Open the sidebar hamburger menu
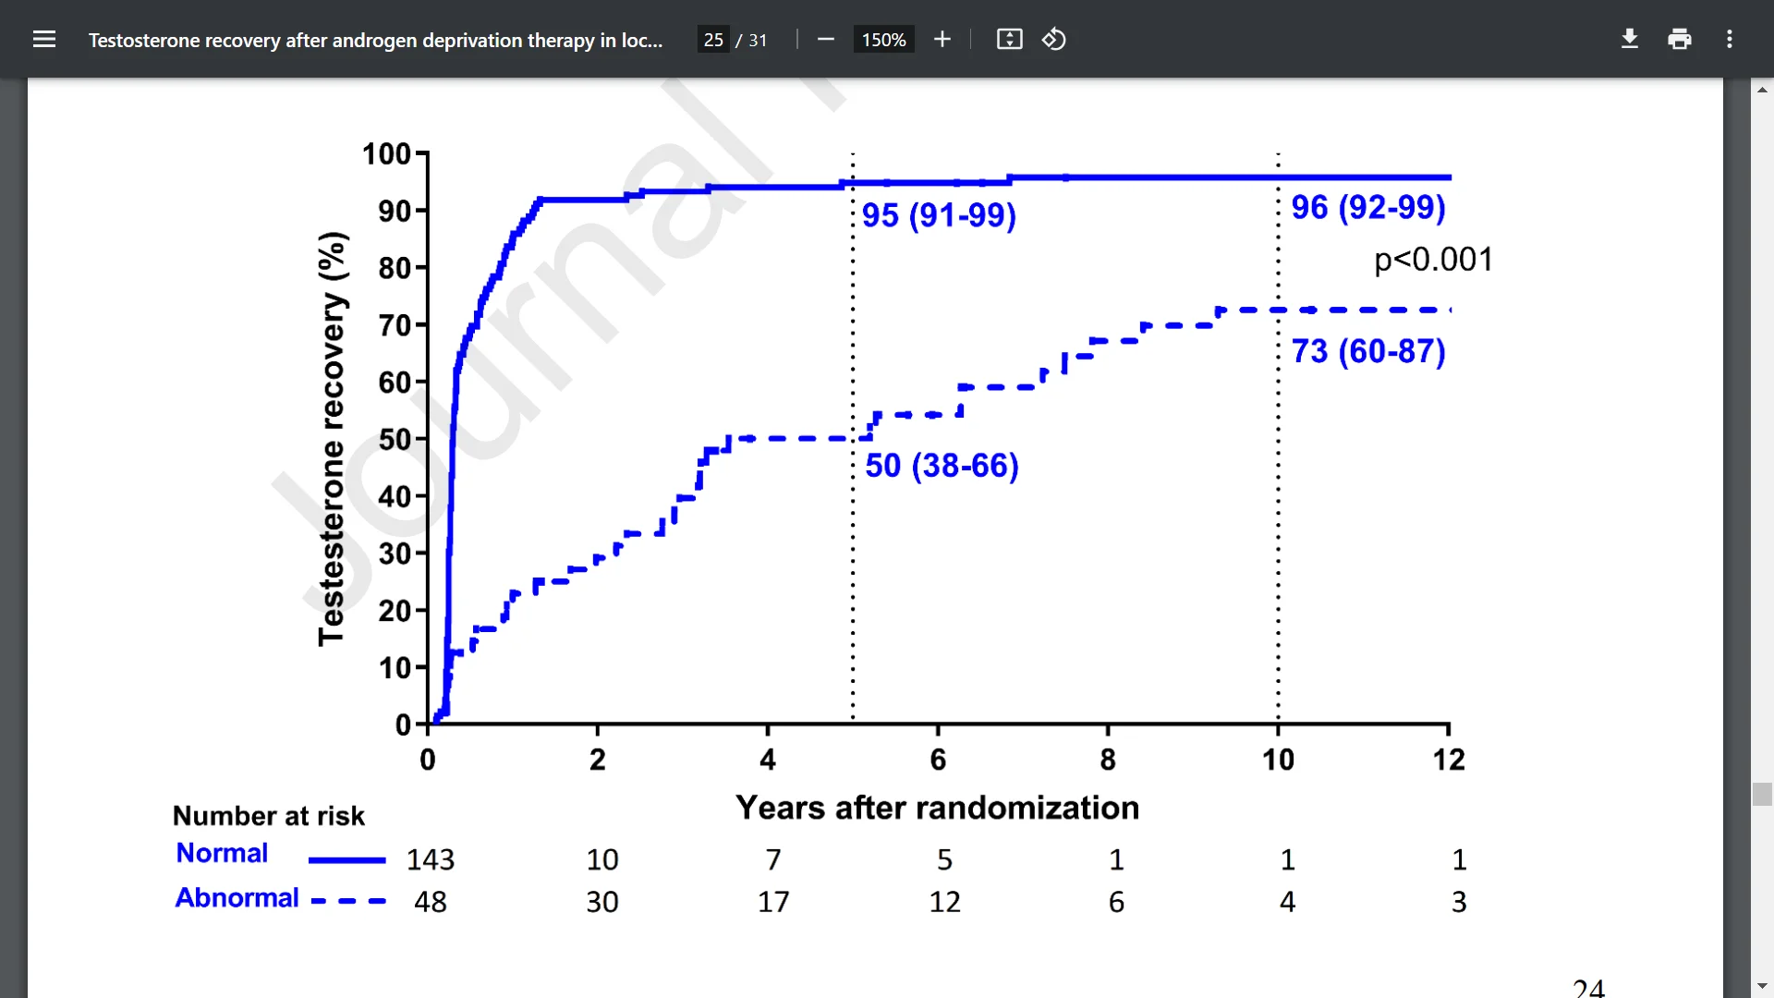The image size is (1774, 998). click(x=44, y=39)
